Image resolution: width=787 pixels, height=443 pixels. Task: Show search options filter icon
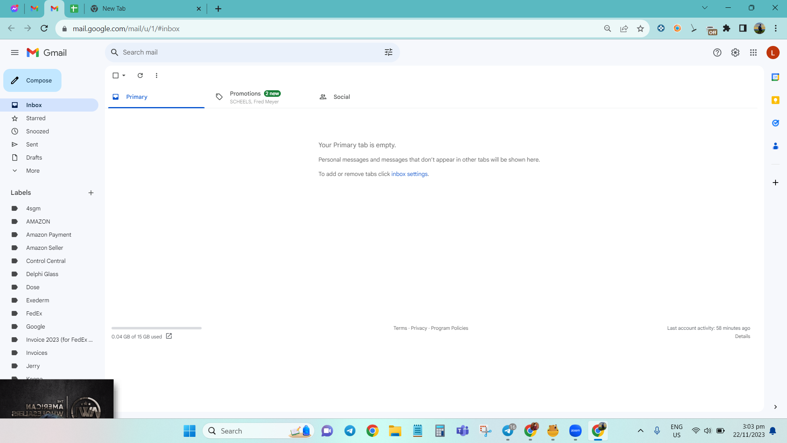389,53
